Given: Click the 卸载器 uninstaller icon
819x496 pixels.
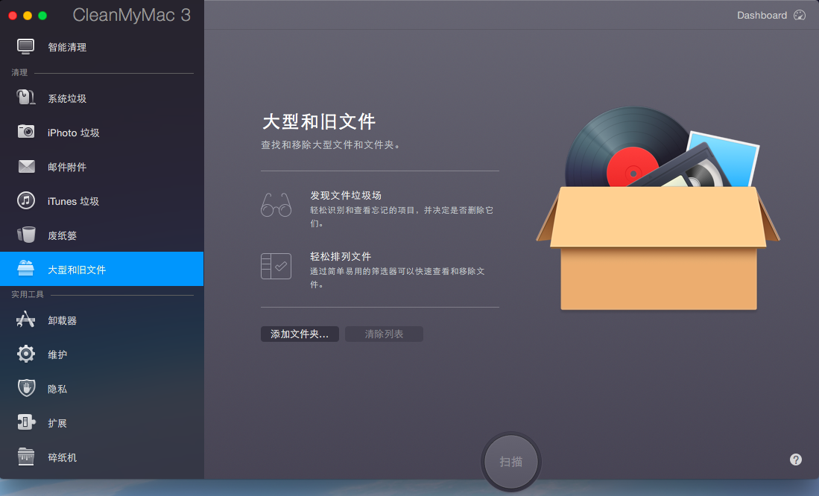Looking at the screenshot, I should (x=25, y=319).
